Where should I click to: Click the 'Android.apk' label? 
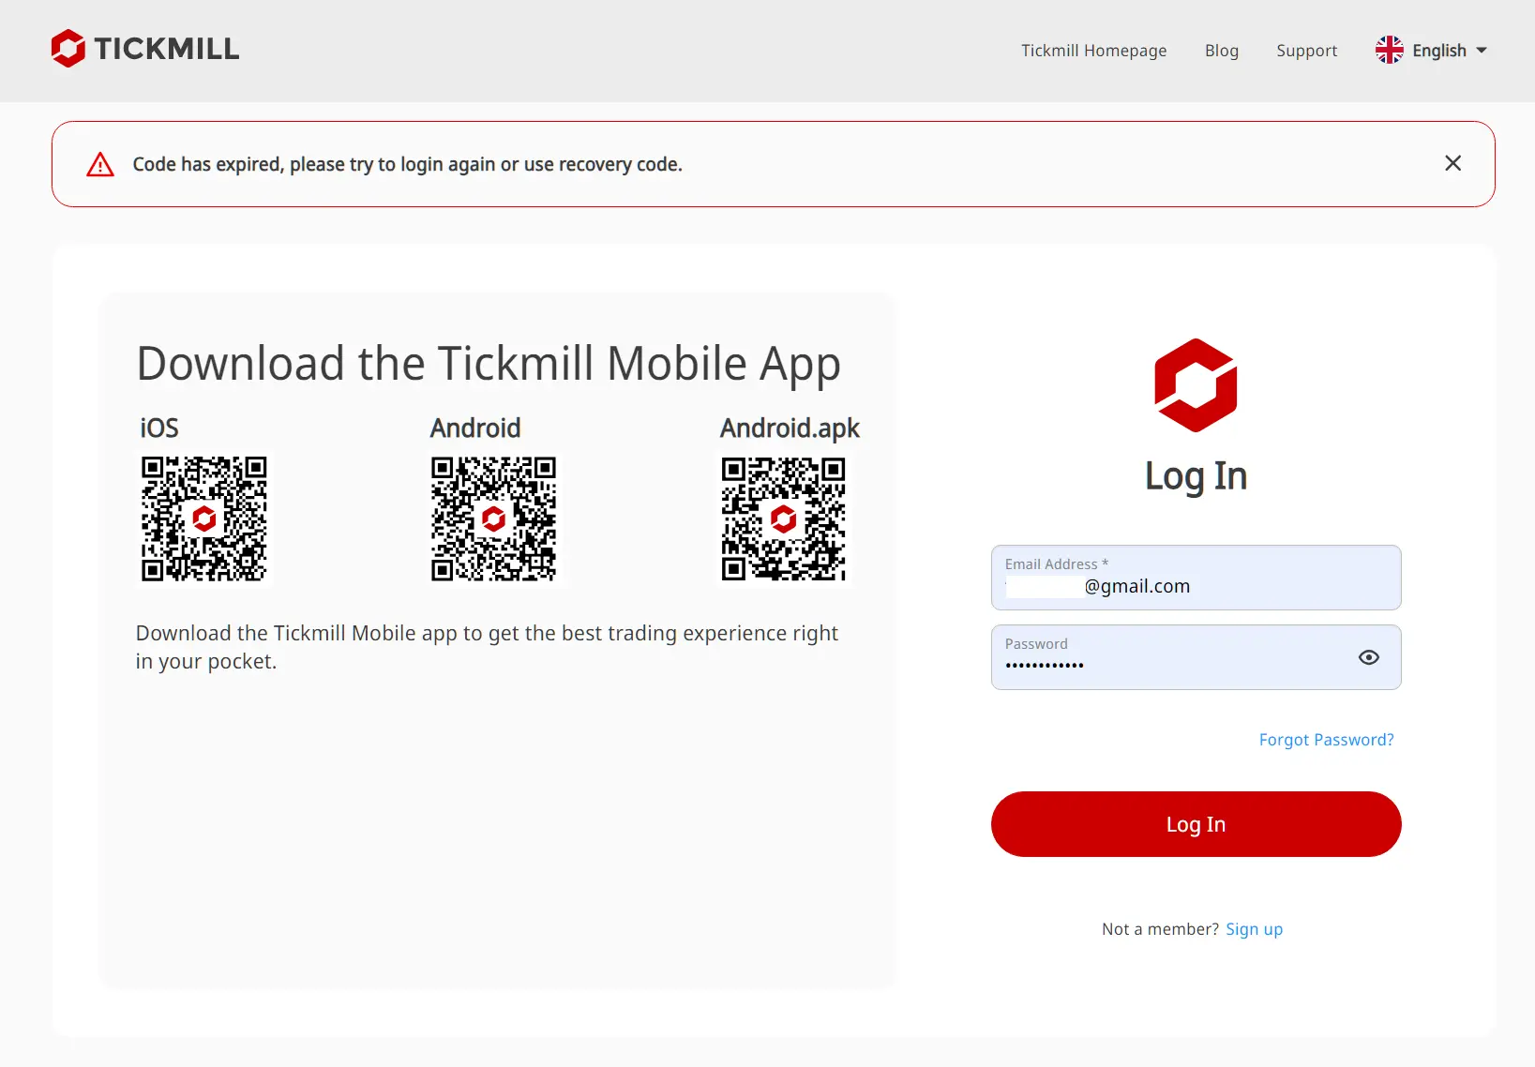tap(790, 428)
